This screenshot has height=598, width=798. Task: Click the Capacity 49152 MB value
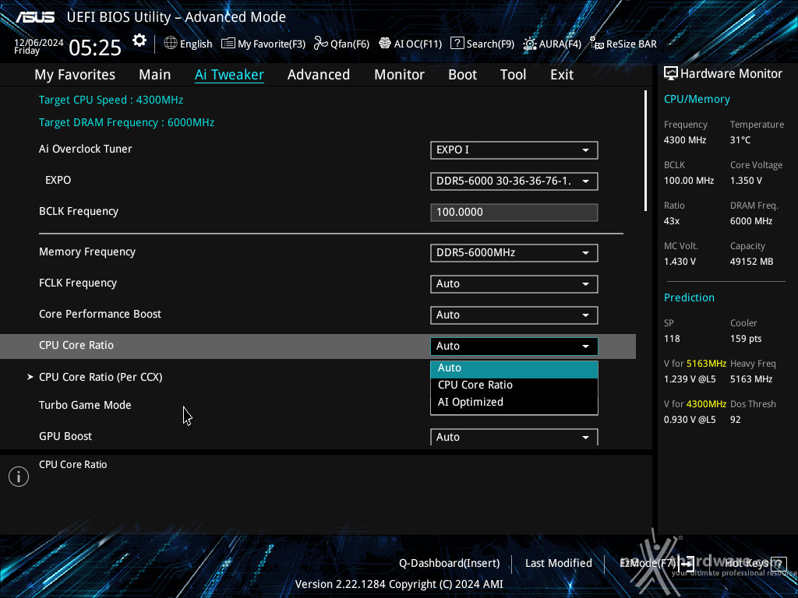click(751, 262)
